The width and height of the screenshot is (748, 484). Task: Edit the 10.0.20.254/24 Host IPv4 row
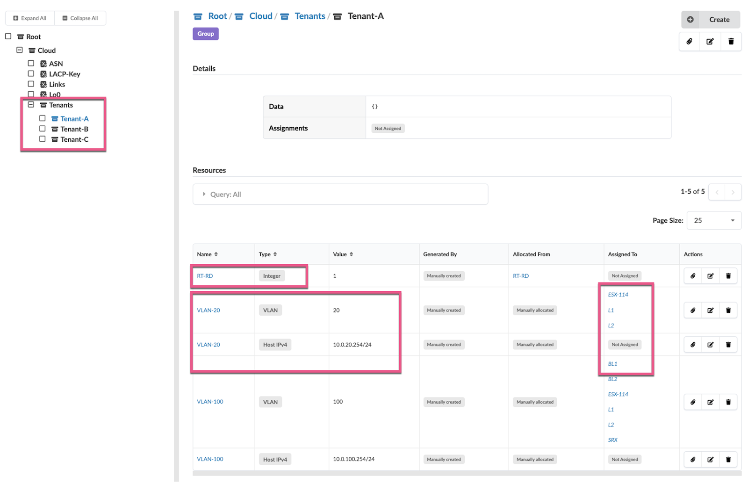[711, 345]
